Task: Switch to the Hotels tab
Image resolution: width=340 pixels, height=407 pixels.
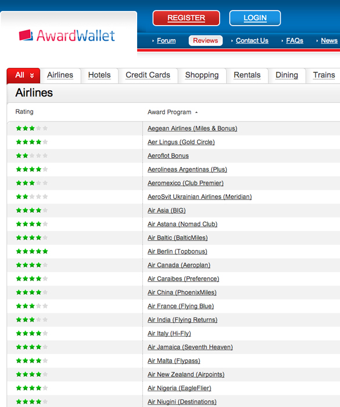Action: click(x=99, y=75)
